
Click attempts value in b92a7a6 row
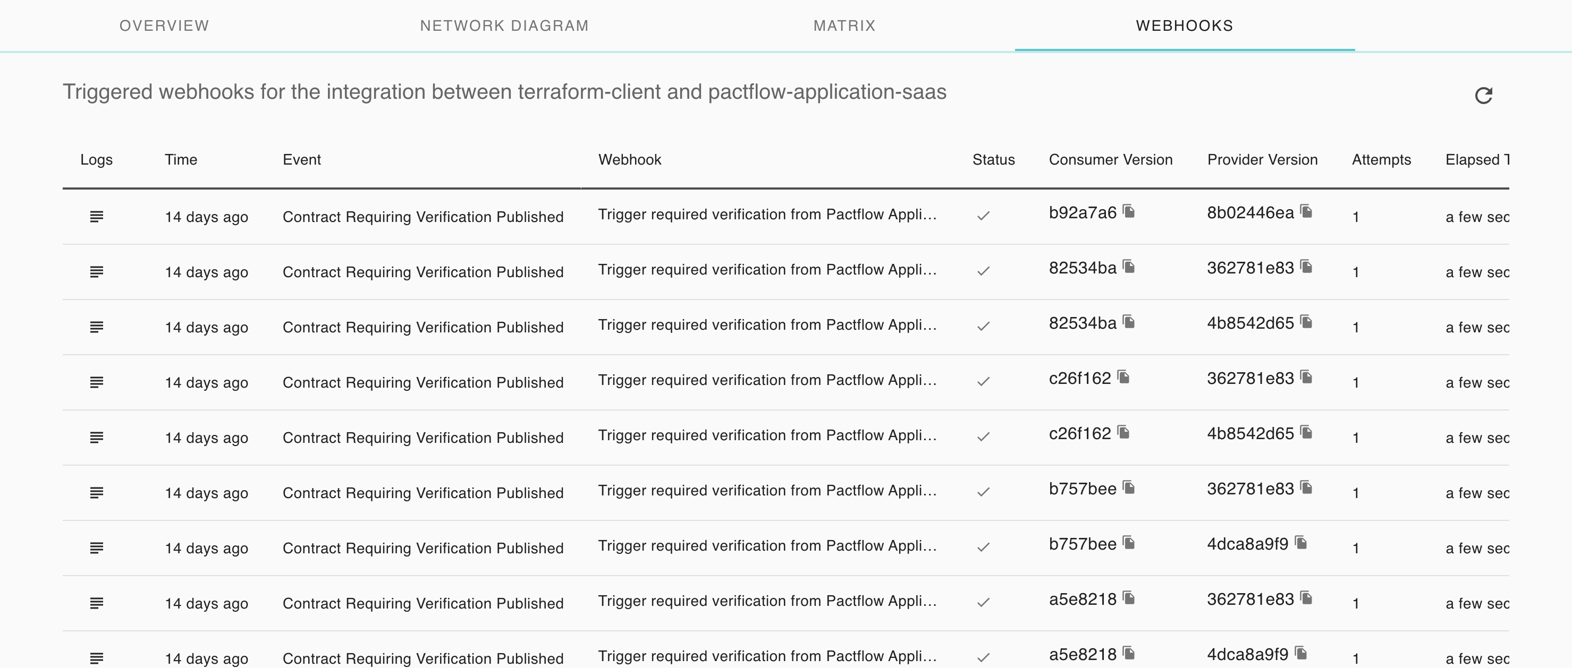pos(1356,217)
